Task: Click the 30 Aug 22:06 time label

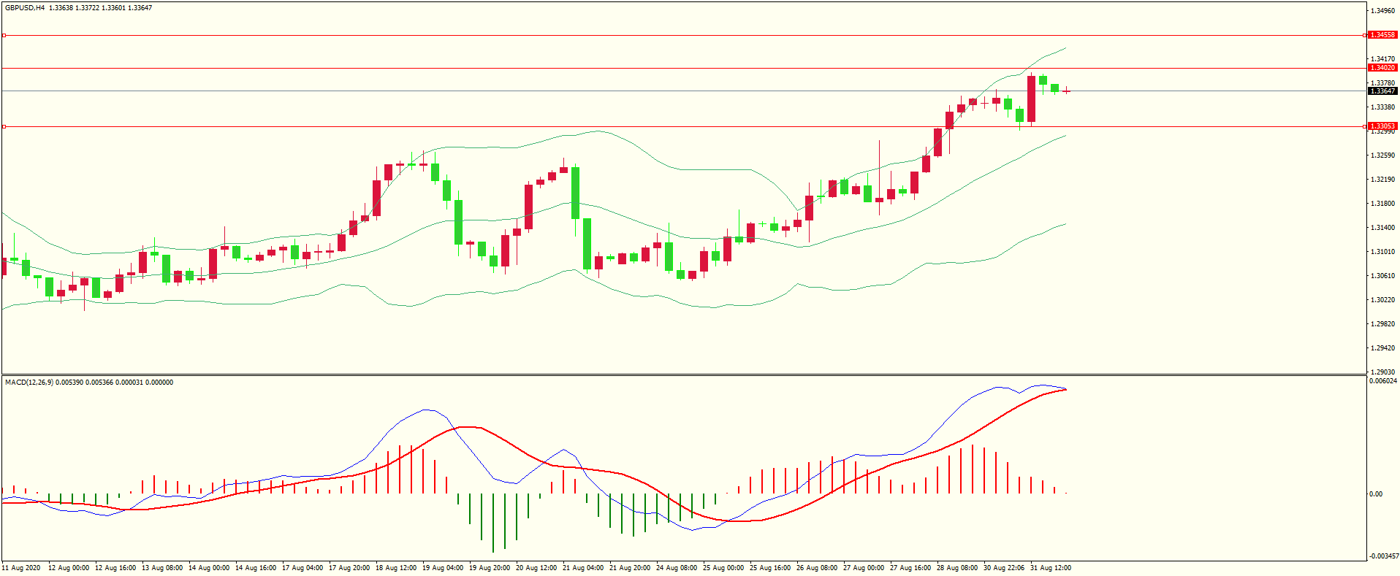Action: click(1004, 568)
